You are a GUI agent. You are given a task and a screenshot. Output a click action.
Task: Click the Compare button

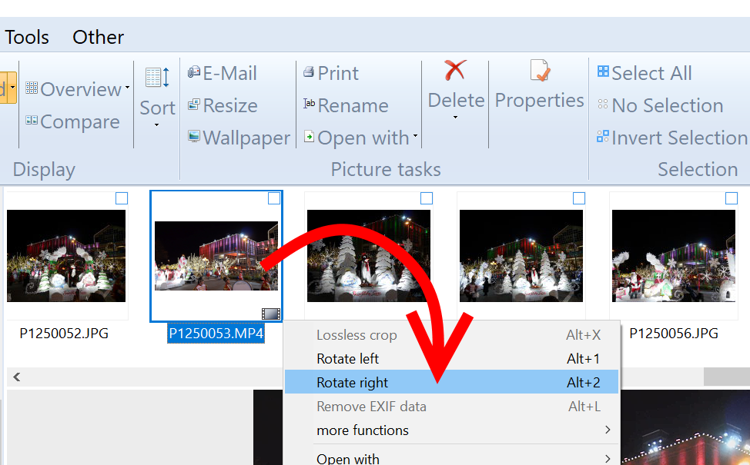(x=72, y=121)
